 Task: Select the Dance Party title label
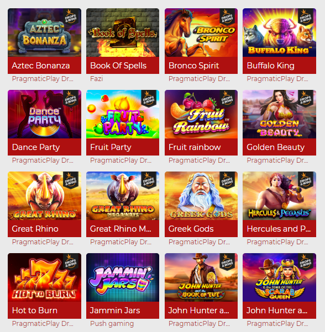[x=36, y=147]
